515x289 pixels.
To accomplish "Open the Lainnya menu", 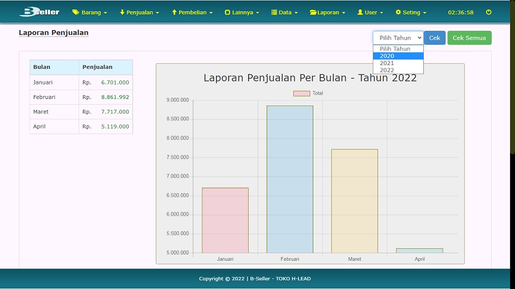I will 241,13.
